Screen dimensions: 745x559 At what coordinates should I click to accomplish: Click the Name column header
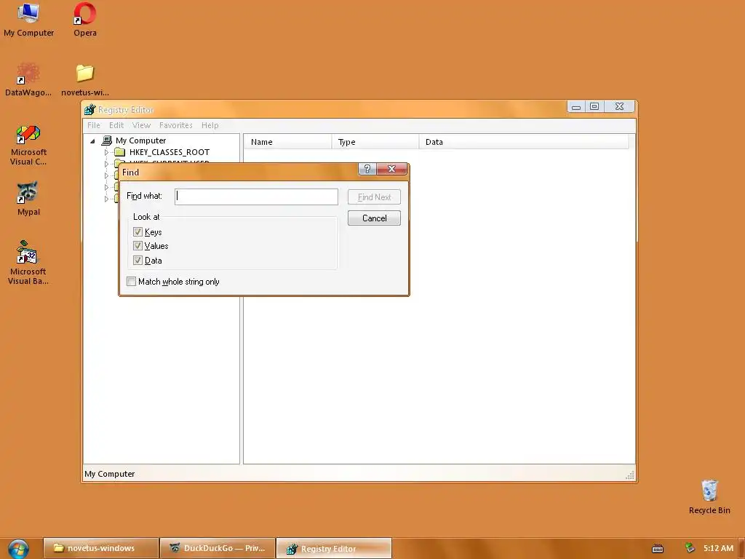(x=288, y=142)
